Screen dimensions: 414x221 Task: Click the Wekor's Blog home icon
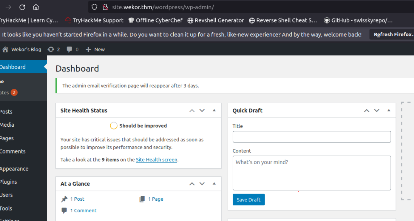[5, 49]
